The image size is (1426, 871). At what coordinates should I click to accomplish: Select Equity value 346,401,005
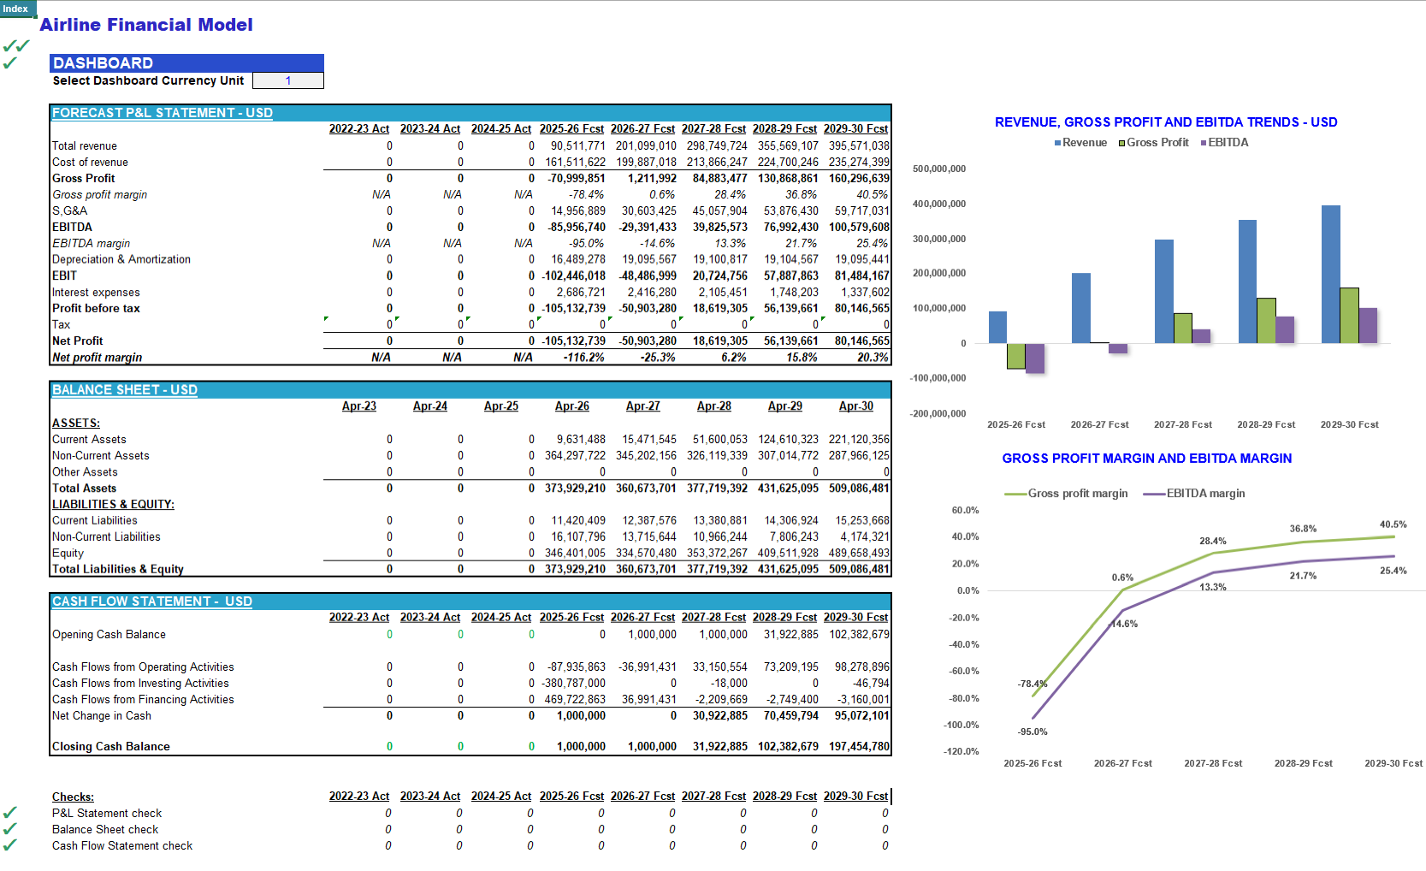click(575, 554)
